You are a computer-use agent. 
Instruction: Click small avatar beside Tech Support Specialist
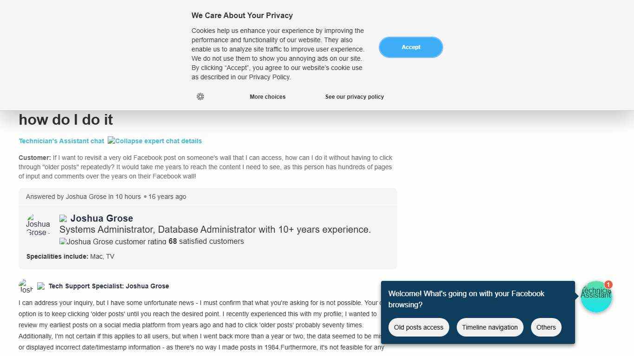point(26,286)
